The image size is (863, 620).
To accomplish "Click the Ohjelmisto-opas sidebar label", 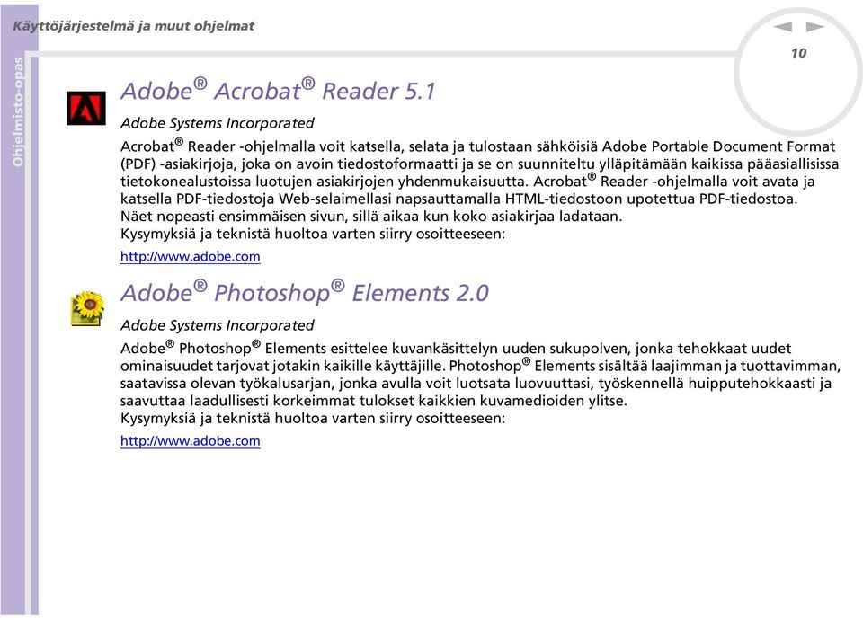I will pyautogui.click(x=18, y=111).
